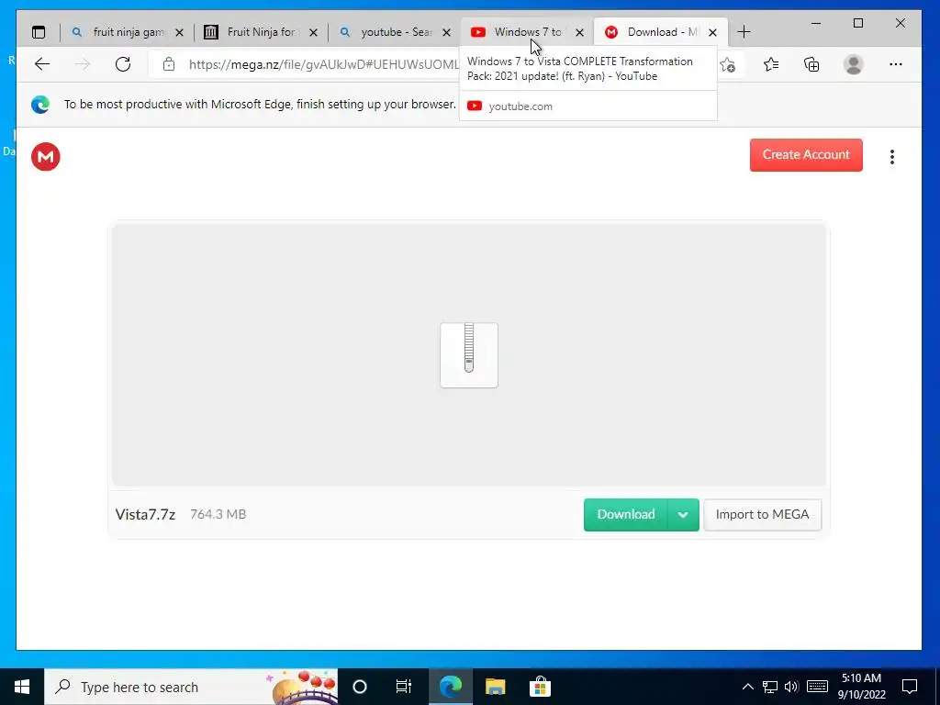Open Microsoft Store from taskbar

coord(540,687)
